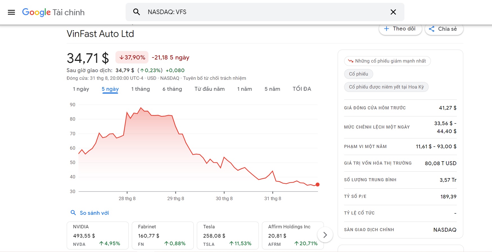
Task: Select the 6 tháng chart range
Action: pyautogui.click(x=172, y=89)
